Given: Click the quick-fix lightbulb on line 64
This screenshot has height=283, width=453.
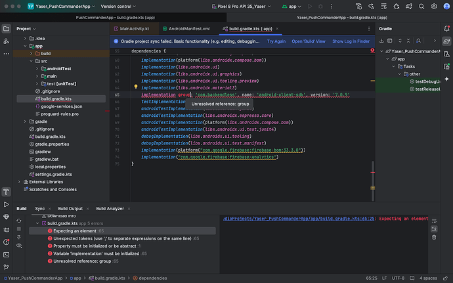Looking at the screenshot, I should point(136,87).
